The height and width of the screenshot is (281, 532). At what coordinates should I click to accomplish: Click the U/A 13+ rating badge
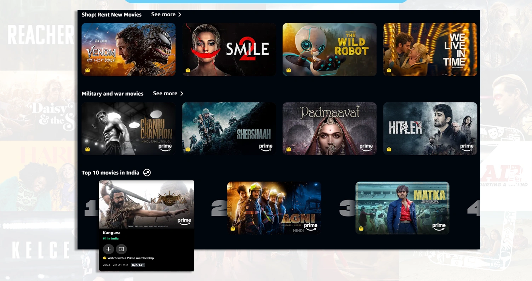click(x=138, y=265)
